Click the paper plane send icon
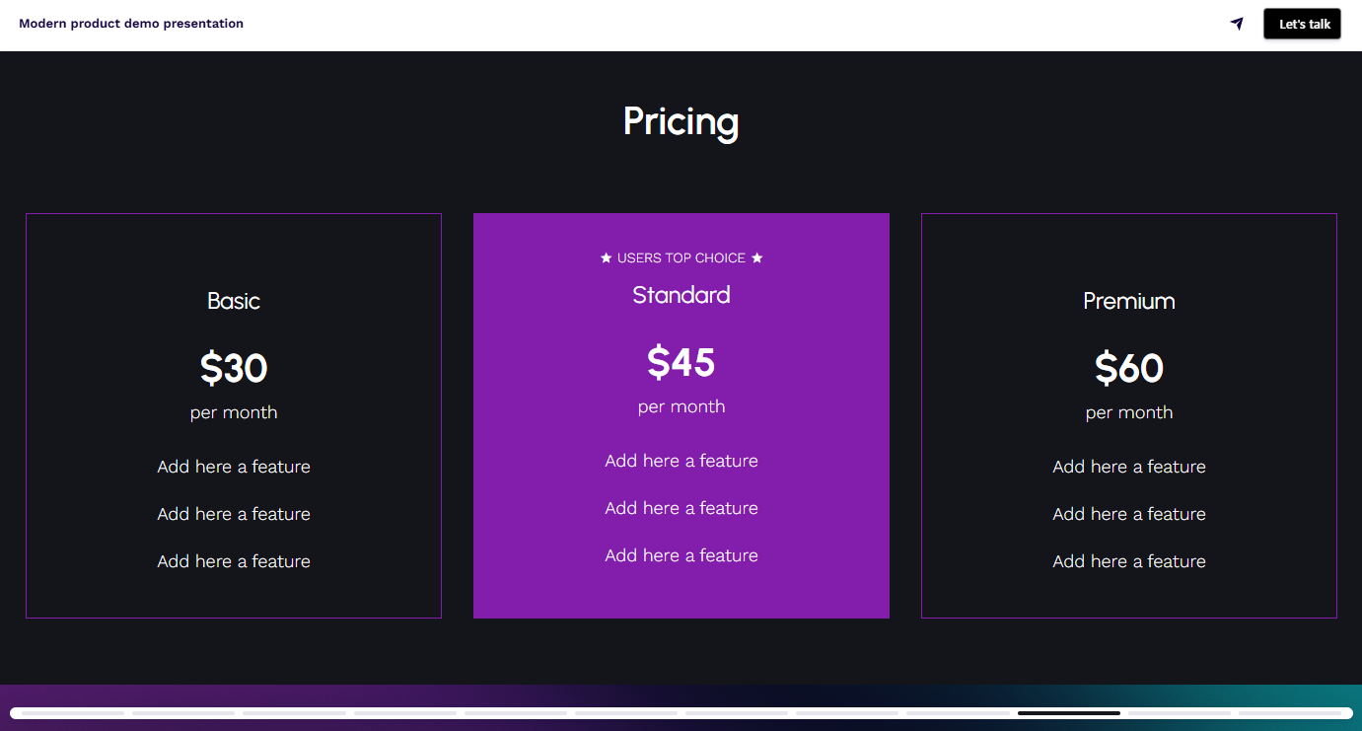Viewport: 1362px width, 731px height. [x=1236, y=23]
